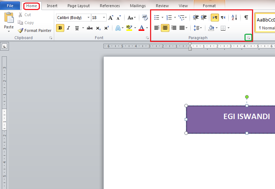Click the tab stop selector box
This screenshot has height=189, width=275.
pyautogui.click(x=4, y=46)
